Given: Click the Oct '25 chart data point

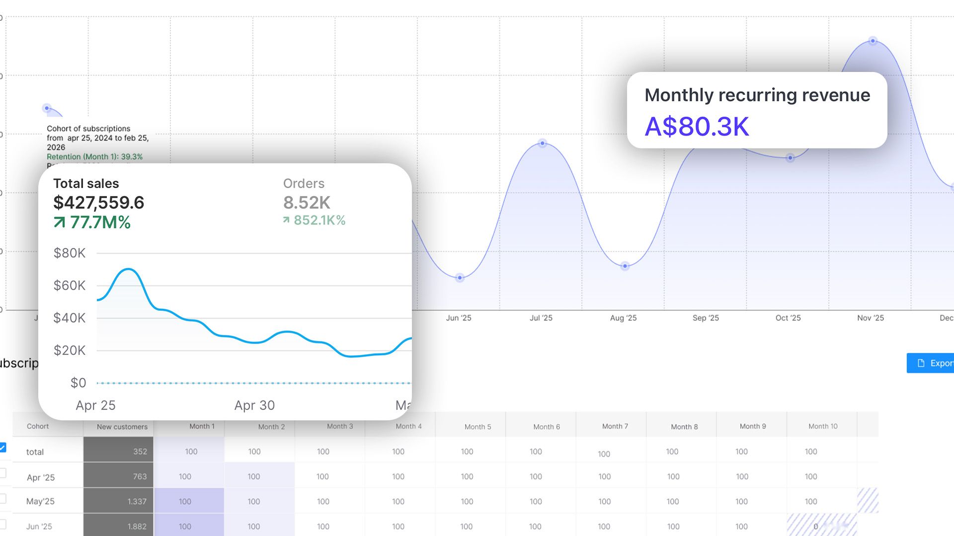Looking at the screenshot, I should (790, 158).
